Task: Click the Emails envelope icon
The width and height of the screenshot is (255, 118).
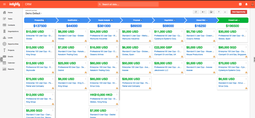Action: tap(4, 56)
